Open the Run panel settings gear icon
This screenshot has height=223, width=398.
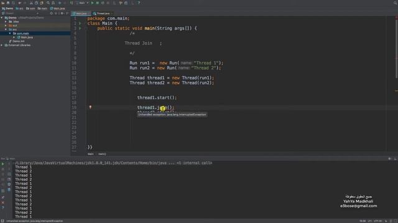tap(390, 159)
